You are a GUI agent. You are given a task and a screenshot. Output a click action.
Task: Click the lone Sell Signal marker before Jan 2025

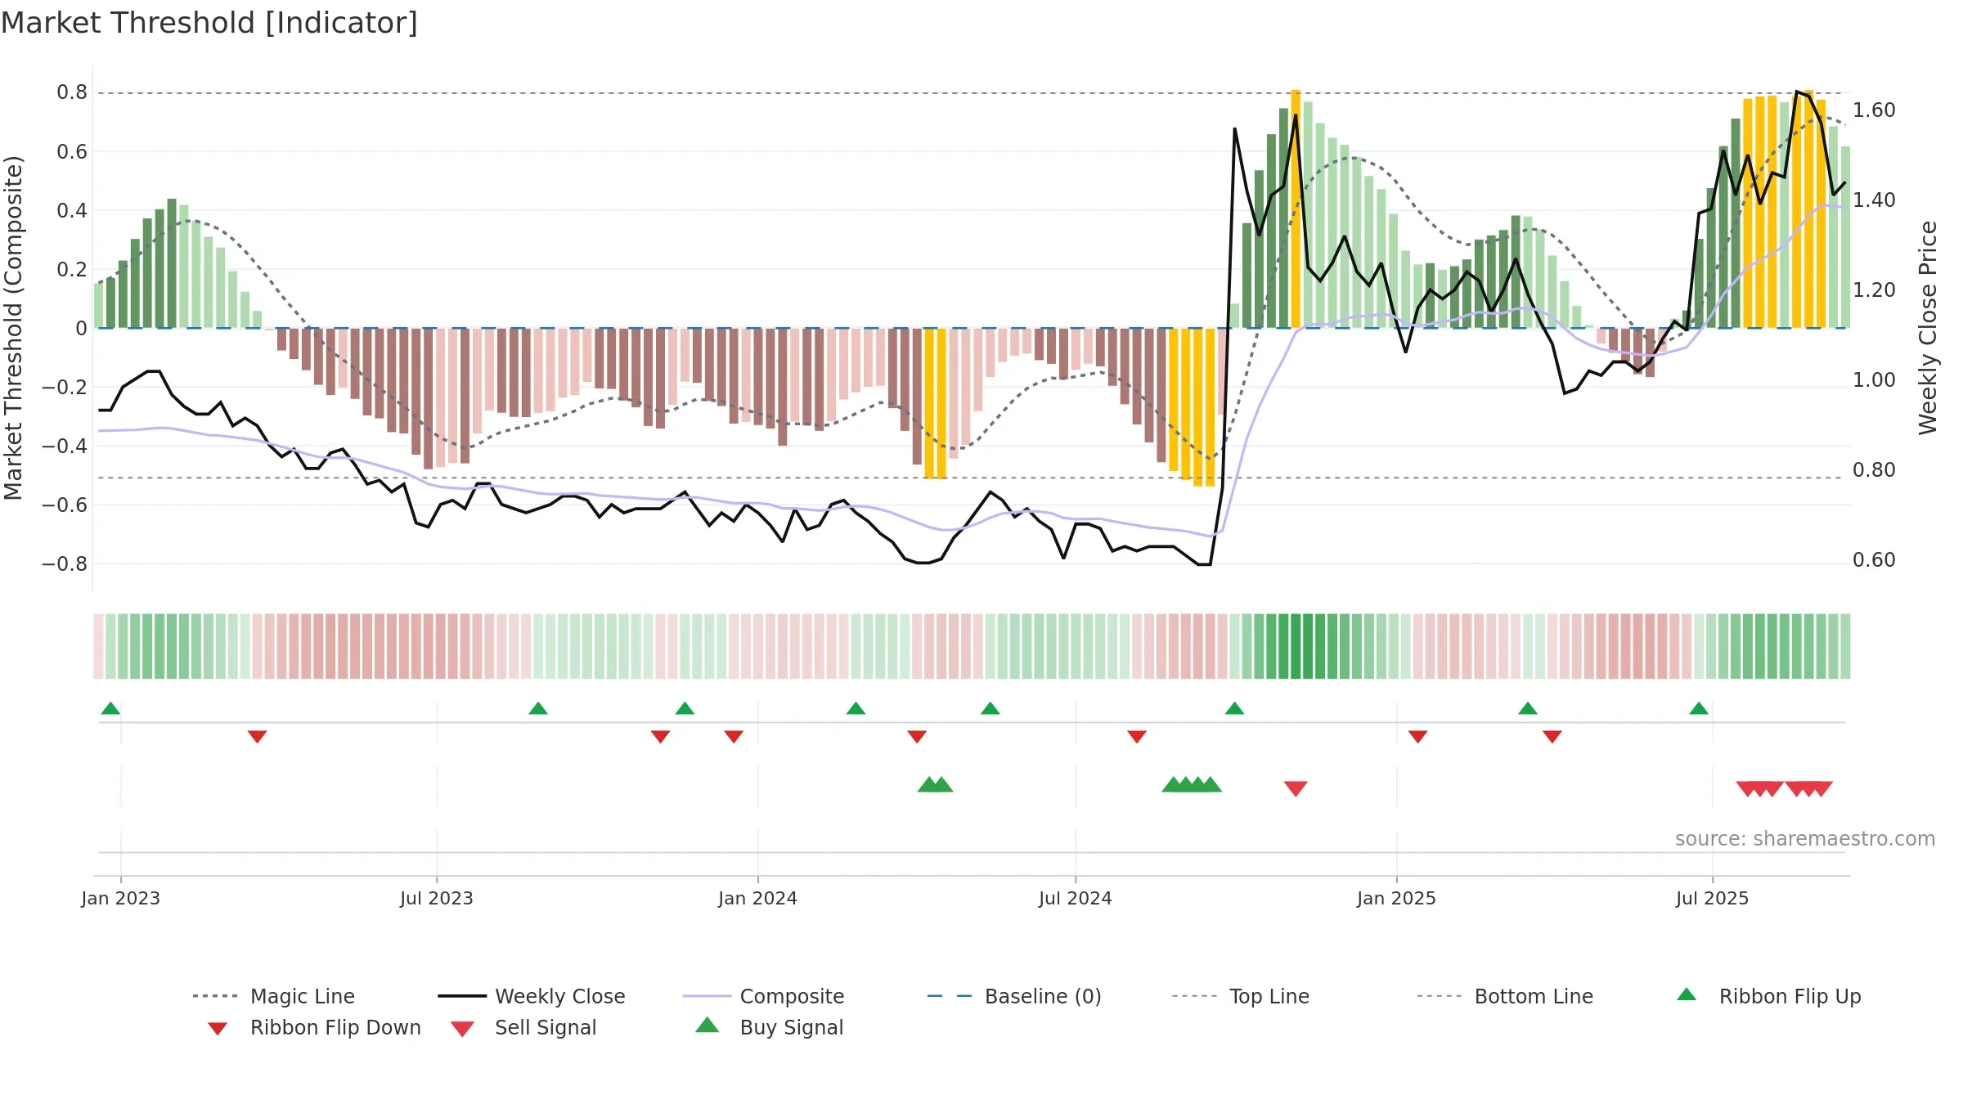coord(1296,788)
